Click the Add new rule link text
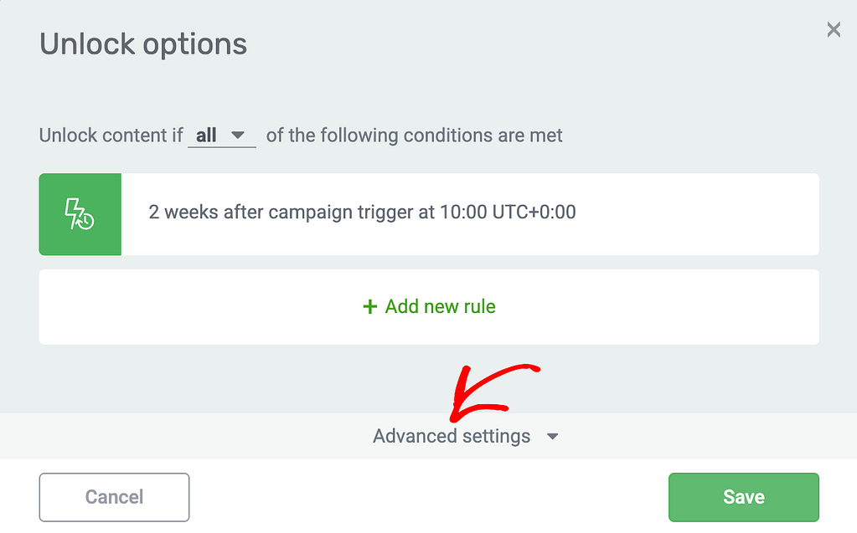Screen dimensions: 857x533 pos(440,306)
